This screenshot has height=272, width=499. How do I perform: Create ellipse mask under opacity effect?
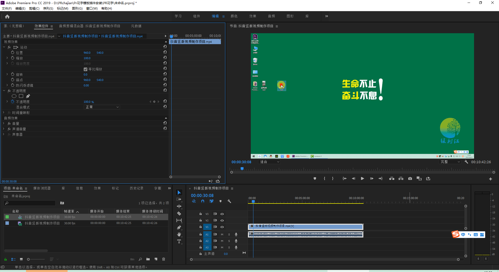(x=14, y=96)
